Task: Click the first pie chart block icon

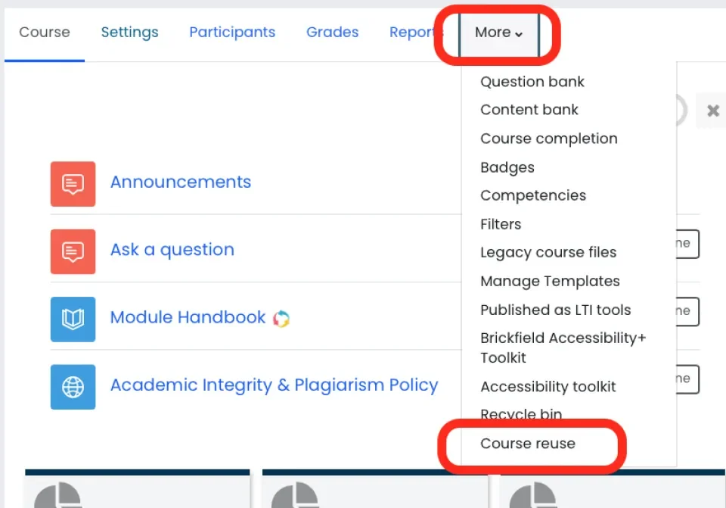Action: click(57, 495)
